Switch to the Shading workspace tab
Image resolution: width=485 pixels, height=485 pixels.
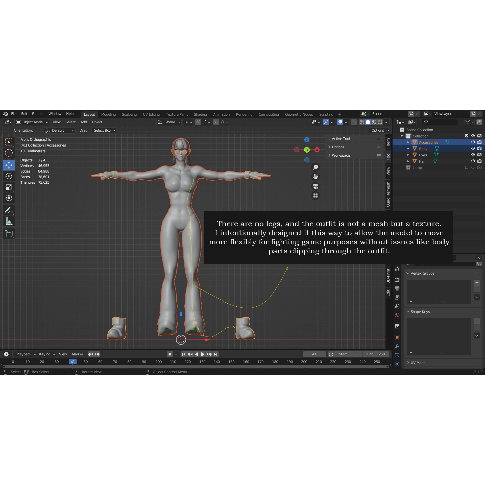(x=200, y=114)
